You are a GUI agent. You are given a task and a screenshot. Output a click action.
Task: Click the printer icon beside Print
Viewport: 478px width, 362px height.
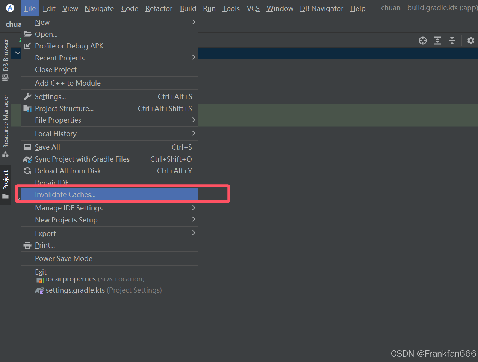coord(27,245)
